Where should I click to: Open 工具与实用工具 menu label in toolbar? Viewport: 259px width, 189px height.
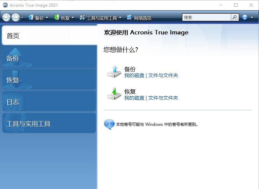point(102,18)
